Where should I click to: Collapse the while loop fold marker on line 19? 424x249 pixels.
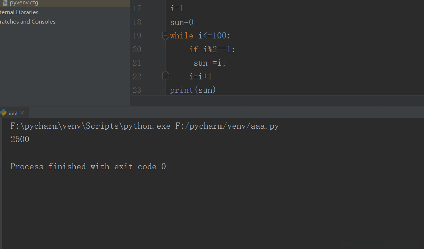coord(166,36)
